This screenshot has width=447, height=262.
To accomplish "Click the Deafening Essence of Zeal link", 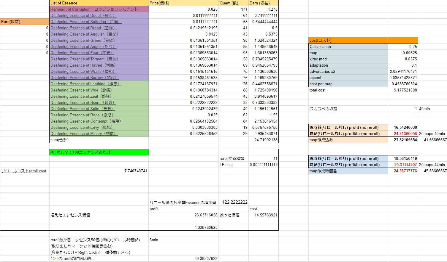I will [82, 96].
